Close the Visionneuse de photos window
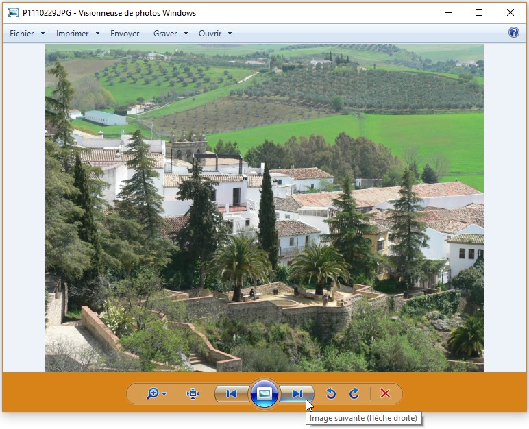The image size is (529, 429). tap(510, 13)
